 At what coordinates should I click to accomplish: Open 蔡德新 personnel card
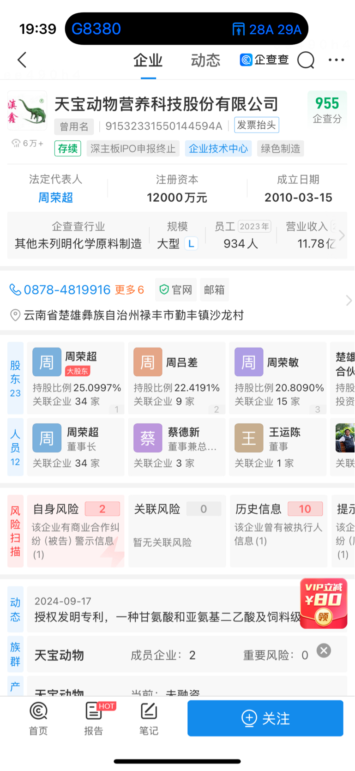point(177,447)
